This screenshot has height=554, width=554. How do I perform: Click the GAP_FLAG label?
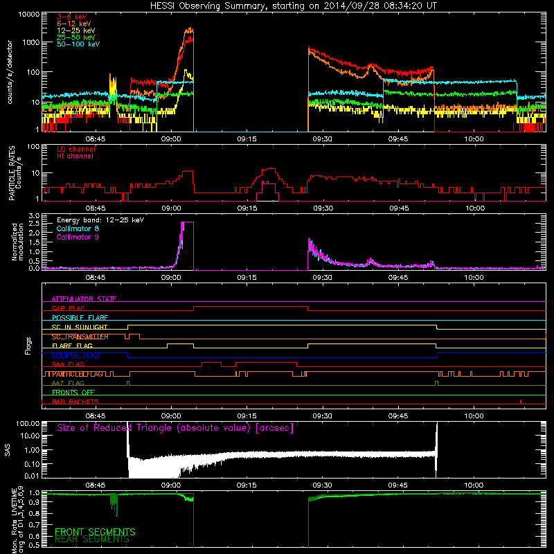click(68, 308)
